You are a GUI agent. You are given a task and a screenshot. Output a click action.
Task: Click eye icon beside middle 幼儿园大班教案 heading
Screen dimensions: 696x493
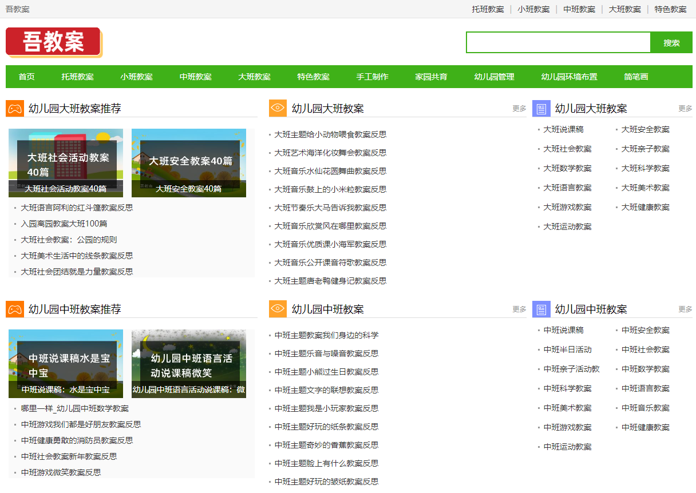pos(278,108)
